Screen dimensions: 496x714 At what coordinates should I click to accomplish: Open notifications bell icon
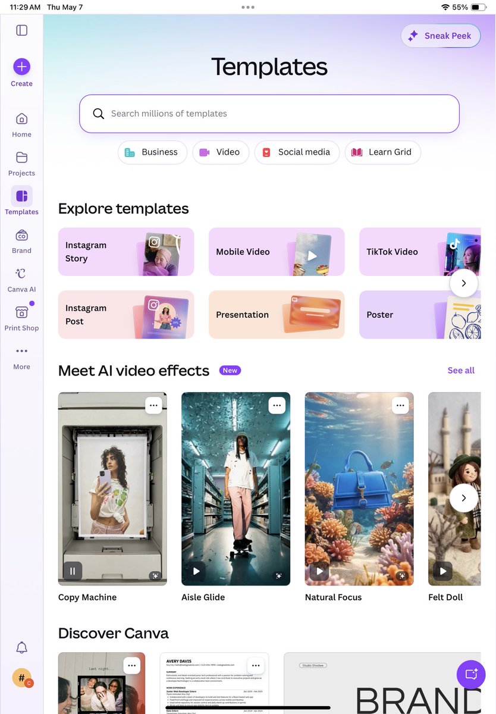click(21, 647)
